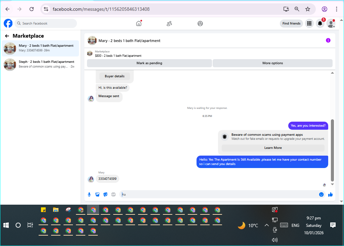
Task: Open File Explorer from the taskbar
Action: coord(56,210)
